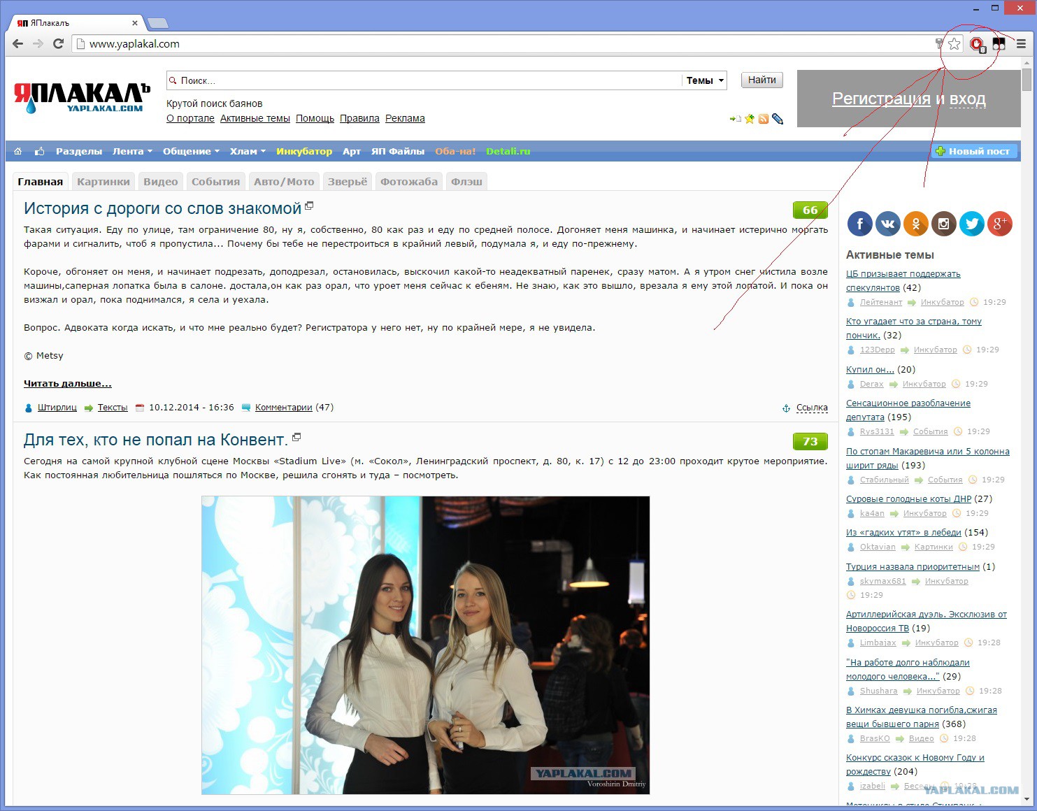Screen dimensions: 1037x811
Task: Open first post in new window icon
Action: (x=309, y=206)
